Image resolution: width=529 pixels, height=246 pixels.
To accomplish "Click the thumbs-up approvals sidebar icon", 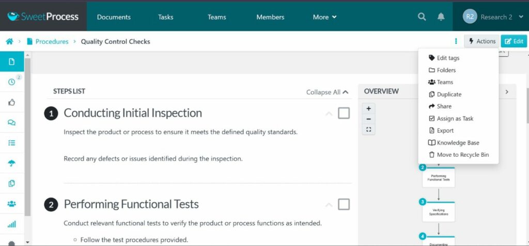I will click(12, 102).
